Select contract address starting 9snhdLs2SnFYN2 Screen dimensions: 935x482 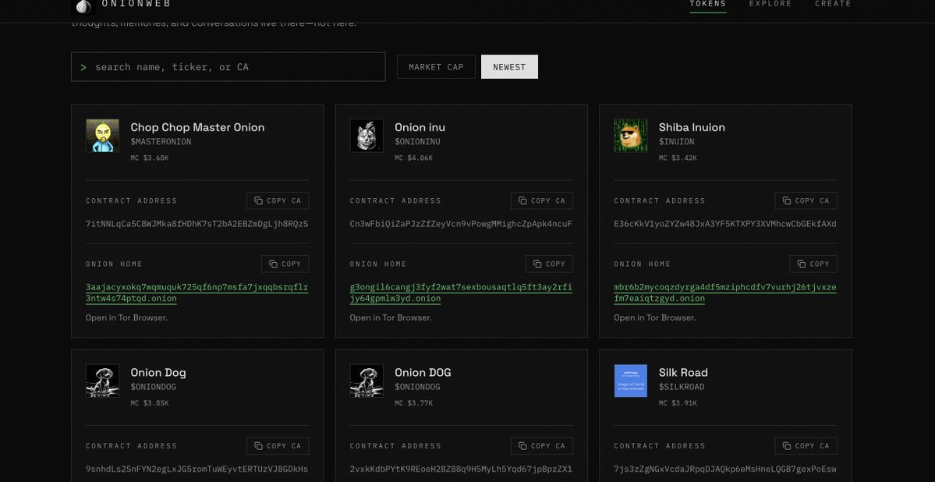(x=197, y=469)
